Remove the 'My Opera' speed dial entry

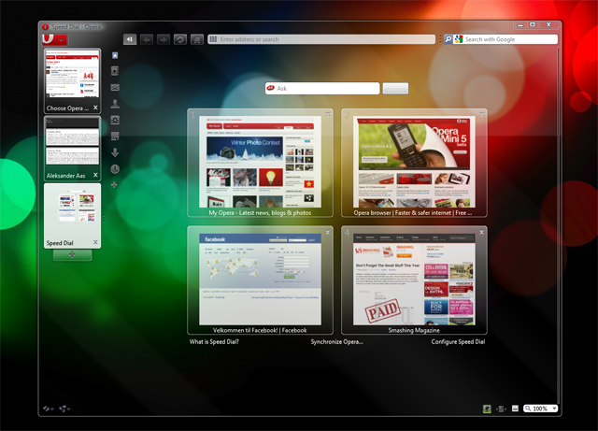click(328, 114)
